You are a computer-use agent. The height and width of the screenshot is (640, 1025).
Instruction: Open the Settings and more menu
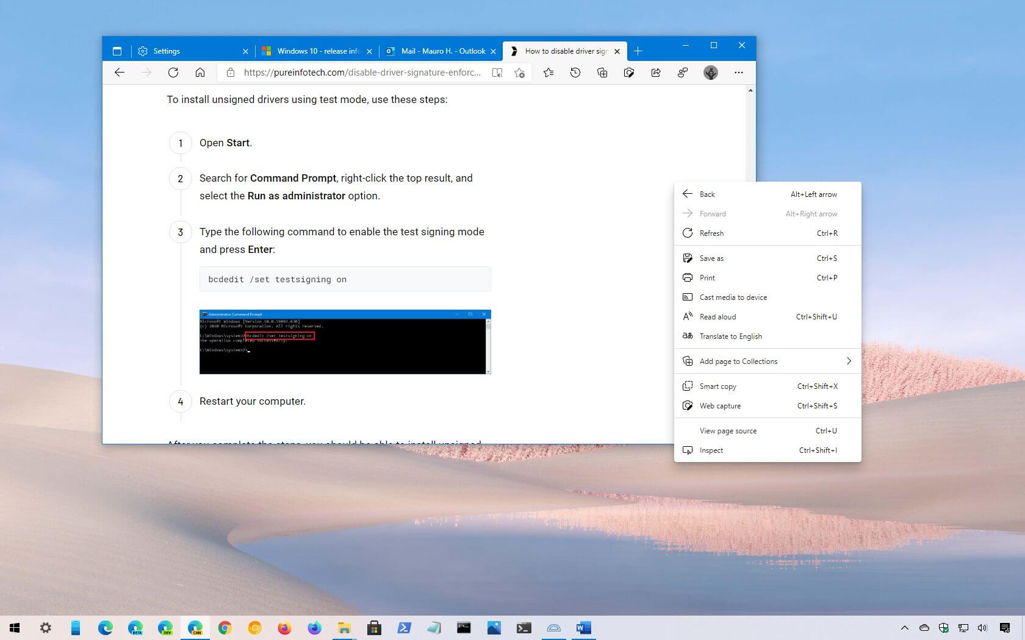click(738, 73)
